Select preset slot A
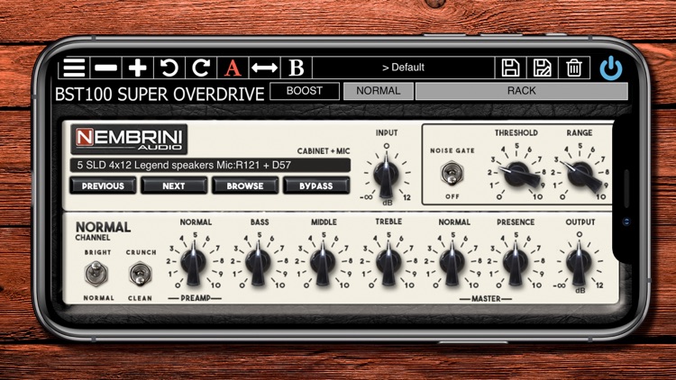 tap(233, 68)
